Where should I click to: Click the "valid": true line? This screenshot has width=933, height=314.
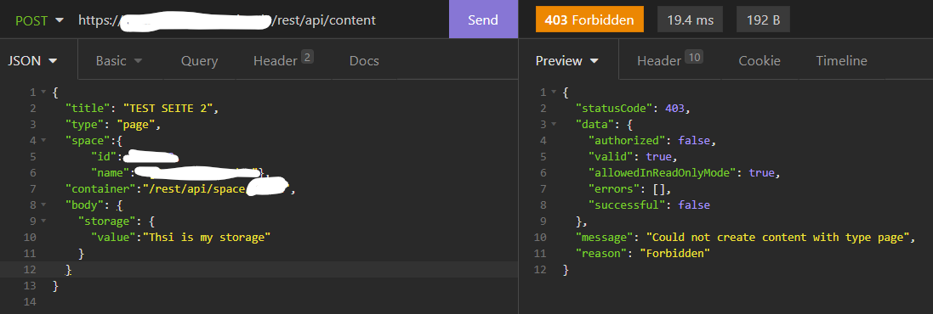point(633,157)
